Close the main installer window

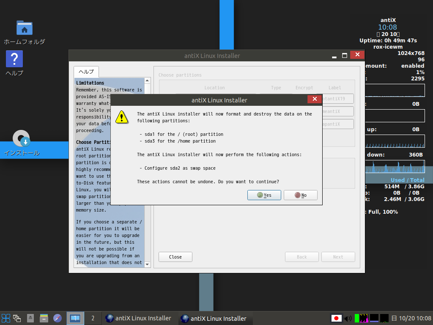coord(357,55)
